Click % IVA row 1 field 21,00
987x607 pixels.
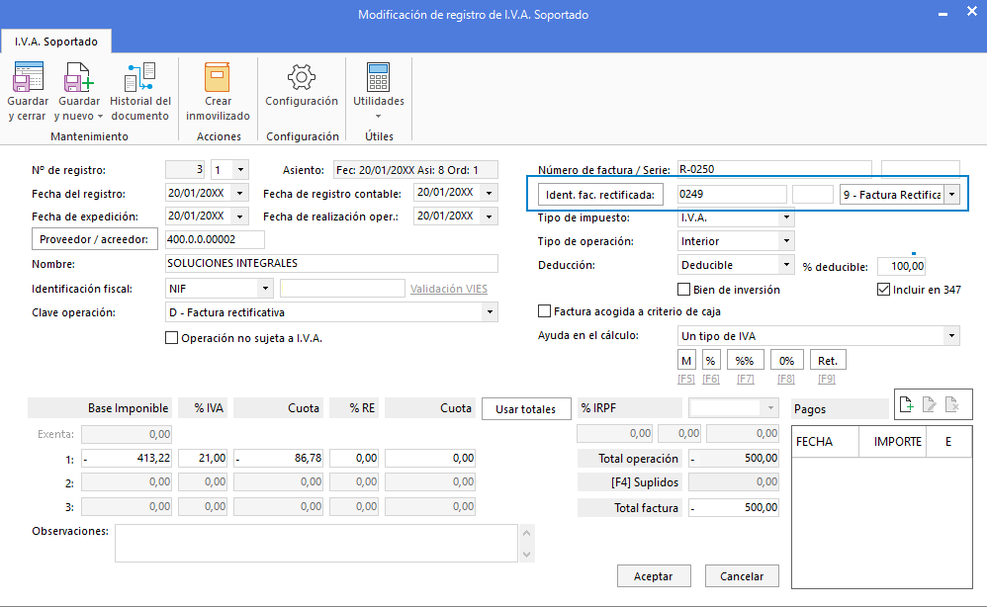coord(203,458)
